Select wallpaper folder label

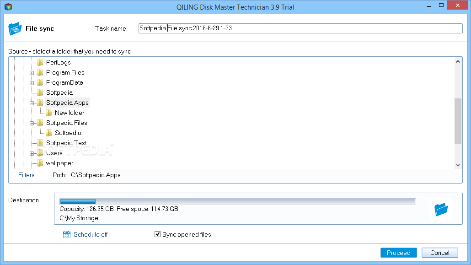(59, 163)
